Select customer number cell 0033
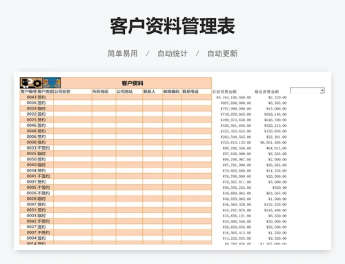Screen dimensions: 345x264 [32, 148]
